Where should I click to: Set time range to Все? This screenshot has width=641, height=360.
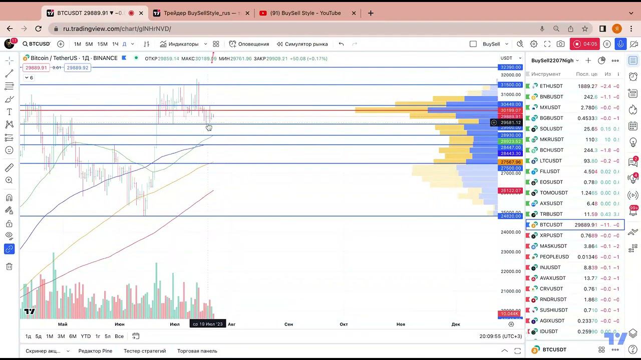tap(119, 336)
